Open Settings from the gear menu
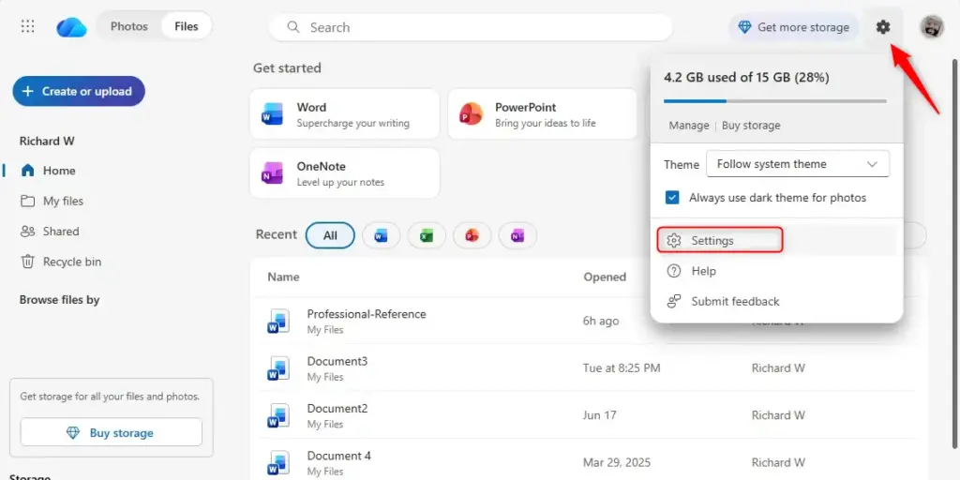Screen dimensions: 960x480 [720, 240]
